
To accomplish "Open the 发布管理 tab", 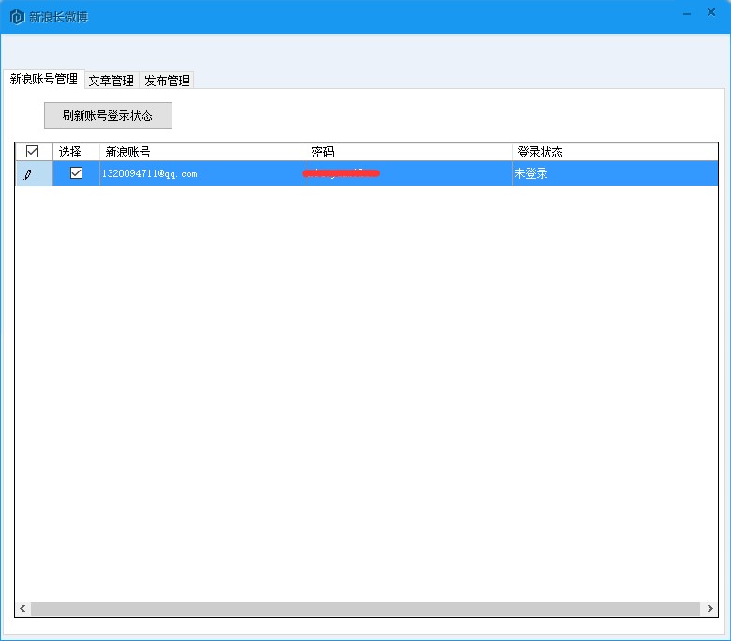I will click(167, 81).
